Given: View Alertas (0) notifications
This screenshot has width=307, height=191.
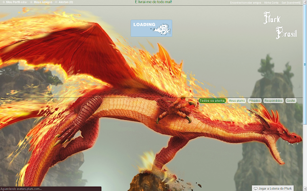Looking at the screenshot, I should tap(66, 2).
